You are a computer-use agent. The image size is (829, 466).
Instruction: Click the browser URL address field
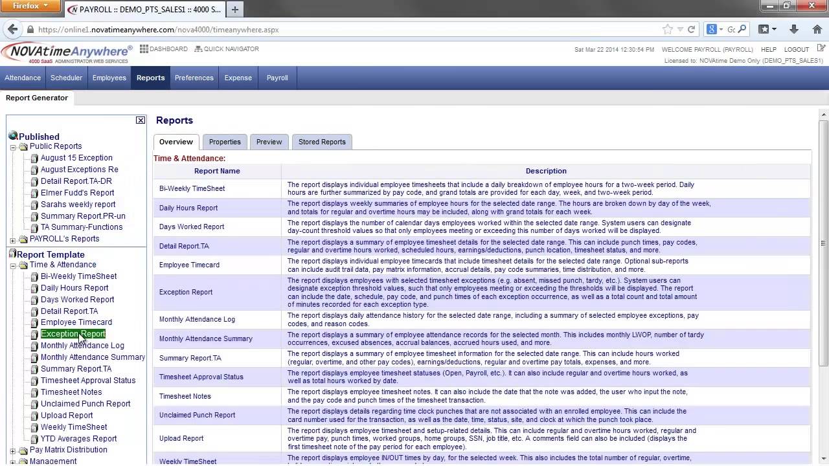(x=346, y=29)
